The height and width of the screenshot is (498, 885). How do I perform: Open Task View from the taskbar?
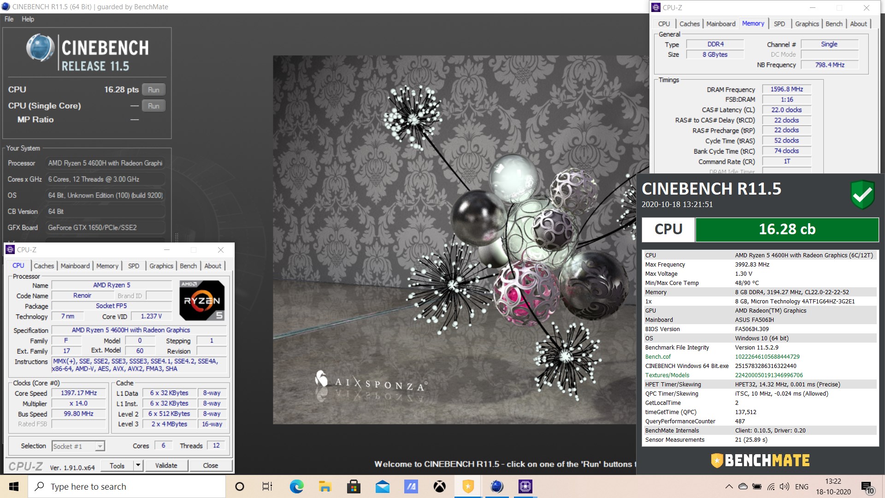click(267, 486)
